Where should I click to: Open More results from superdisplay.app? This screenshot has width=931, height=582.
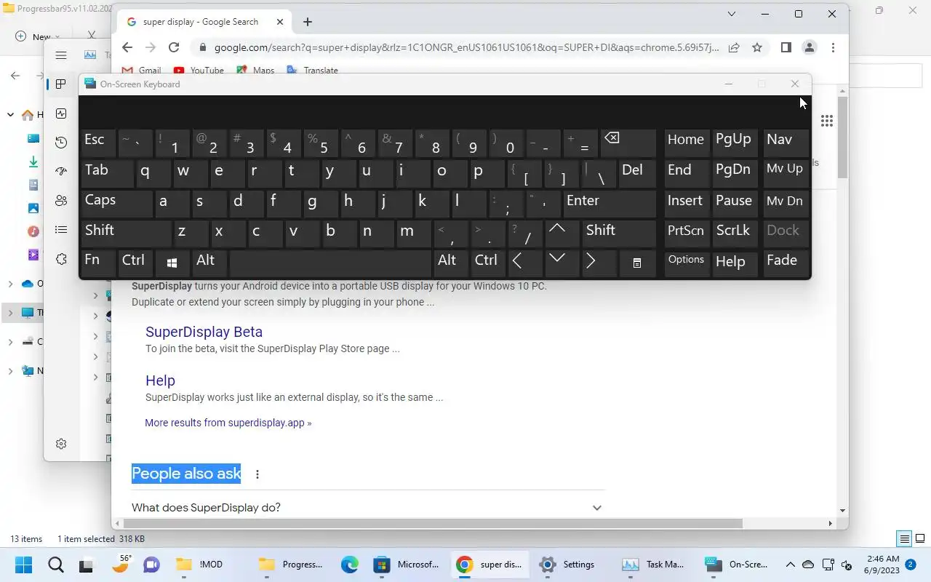(228, 423)
